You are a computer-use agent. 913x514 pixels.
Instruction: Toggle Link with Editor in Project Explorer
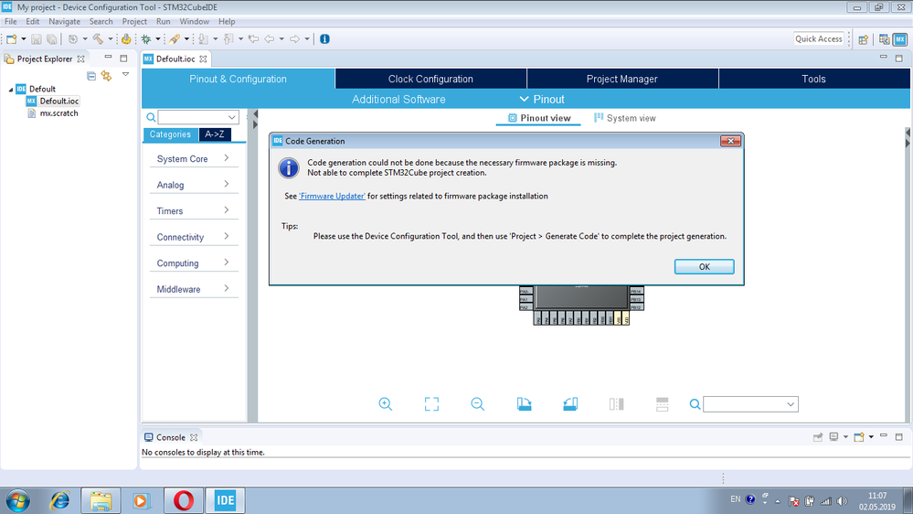pos(106,76)
